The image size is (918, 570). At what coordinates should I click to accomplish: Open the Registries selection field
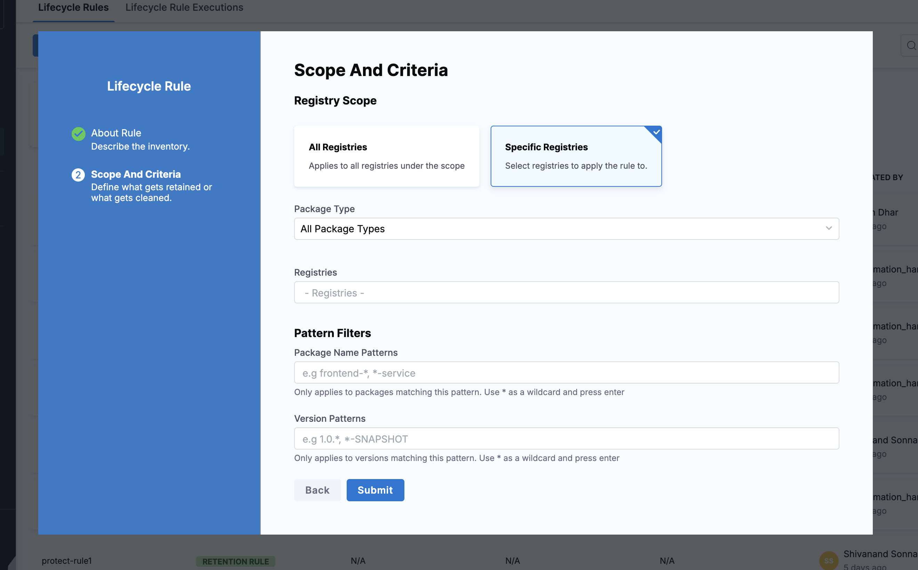(x=566, y=293)
